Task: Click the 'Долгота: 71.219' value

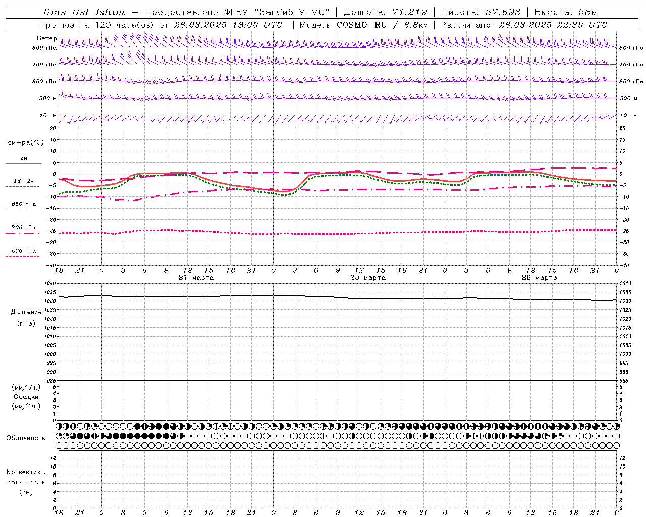Action: [x=386, y=12]
